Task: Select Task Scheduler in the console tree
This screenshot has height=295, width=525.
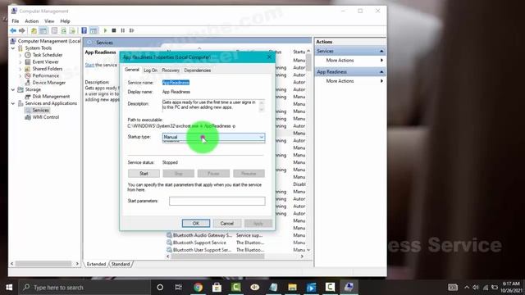Action: pyautogui.click(x=48, y=55)
